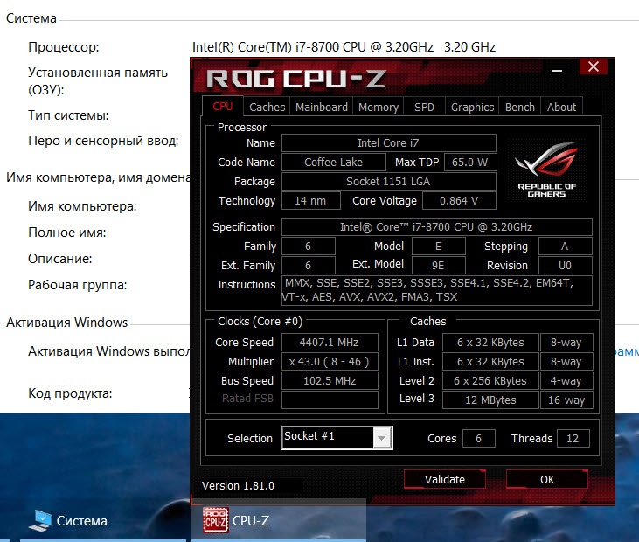This screenshot has height=542, width=639.
Task: Click the Multiplier x 43.0 value
Action: pyautogui.click(x=330, y=361)
